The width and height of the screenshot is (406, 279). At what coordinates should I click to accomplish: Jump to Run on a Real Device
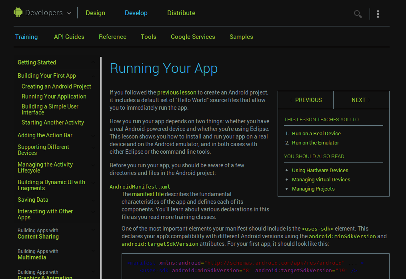(316, 133)
